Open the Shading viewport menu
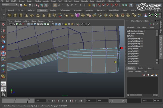Image resolution: width=163 pixels, height=108 pixels. (17, 21)
